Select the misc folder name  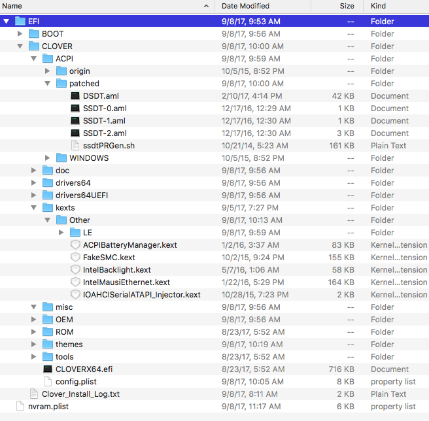pos(64,307)
